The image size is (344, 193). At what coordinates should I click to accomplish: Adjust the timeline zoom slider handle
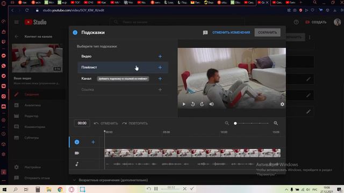point(235,123)
